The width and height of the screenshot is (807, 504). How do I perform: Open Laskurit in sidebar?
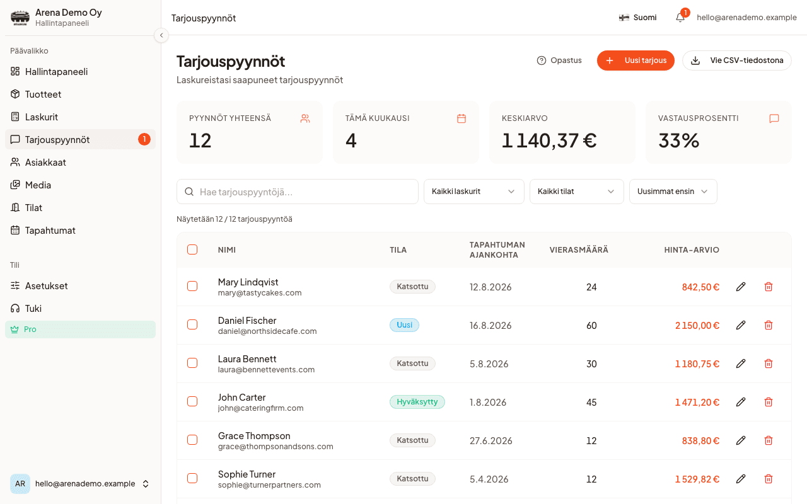[x=80, y=117]
